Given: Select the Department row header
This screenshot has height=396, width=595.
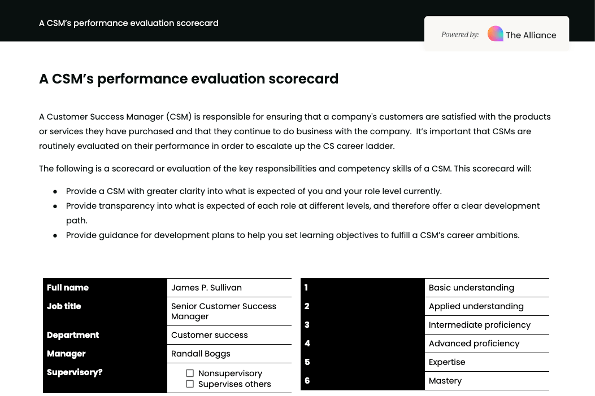Looking at the screenshot, I should (73, 335).
